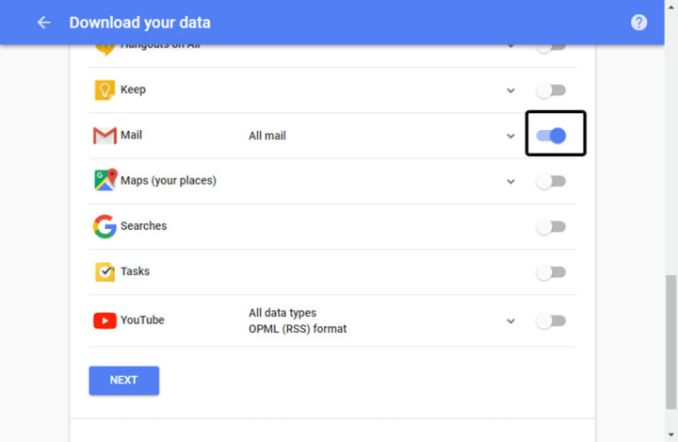Screen dimensions: 678x442
Task: Enable the Searches export toggle
Action: [551, 226]
